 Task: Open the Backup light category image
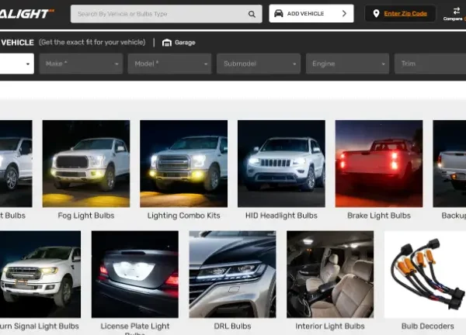(450, 164)
